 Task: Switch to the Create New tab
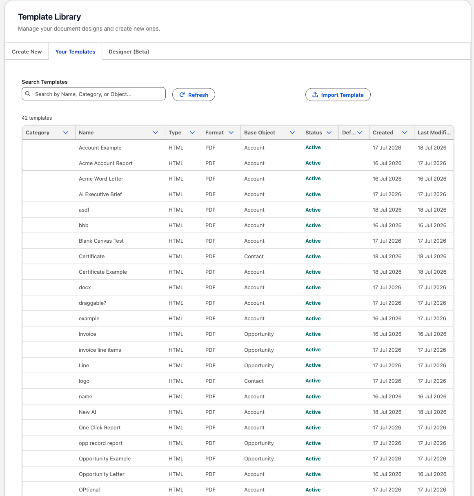(x=27, y=51)
